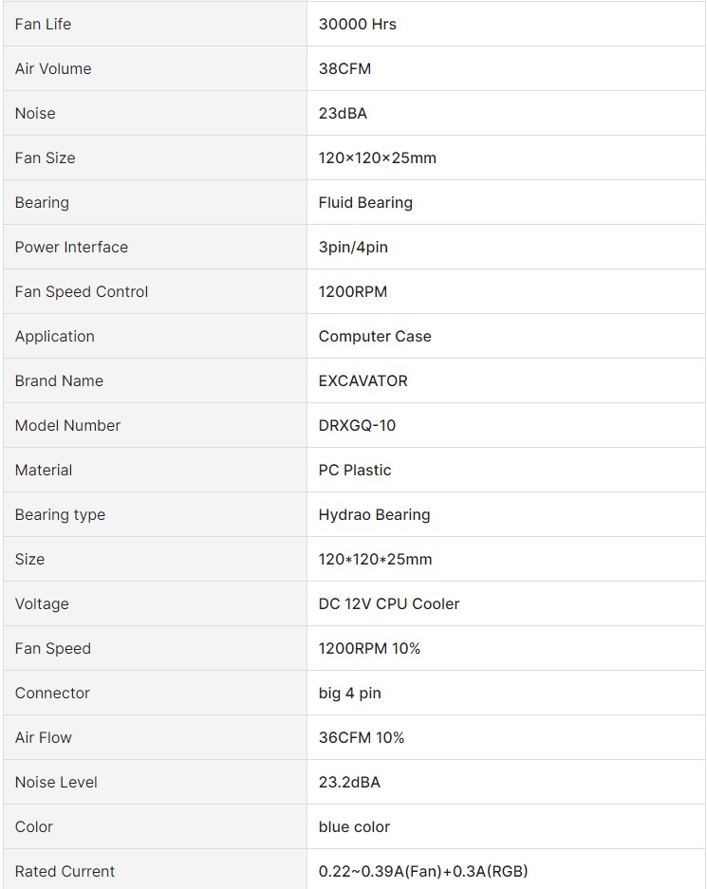Select model number DRXGQ-10
The width and height of the screenshot is (707, 889).
[357, 425]
